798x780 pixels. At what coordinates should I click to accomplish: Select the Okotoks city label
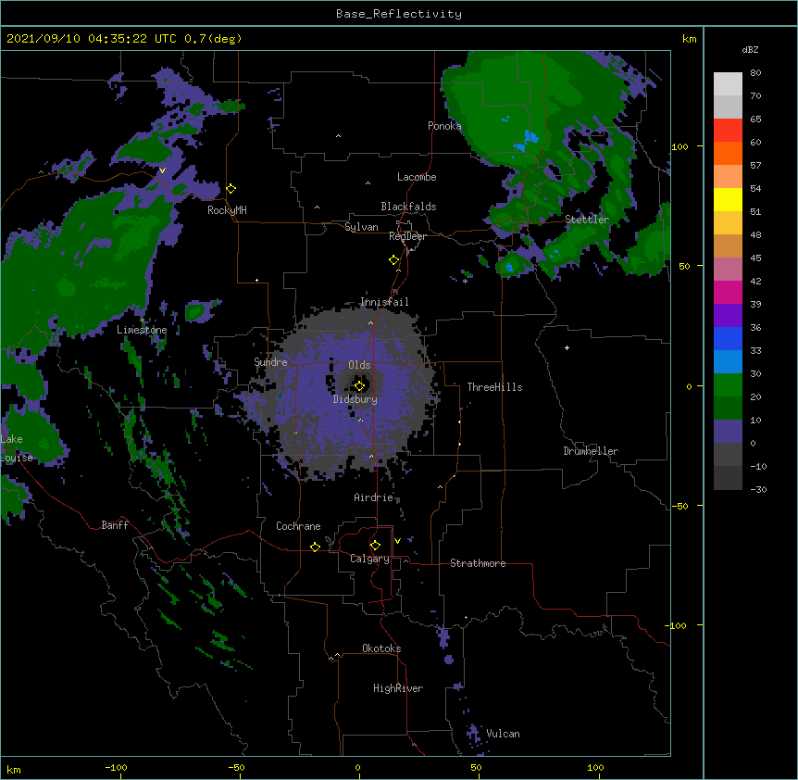pyautogui.click(x=381, y=648)
